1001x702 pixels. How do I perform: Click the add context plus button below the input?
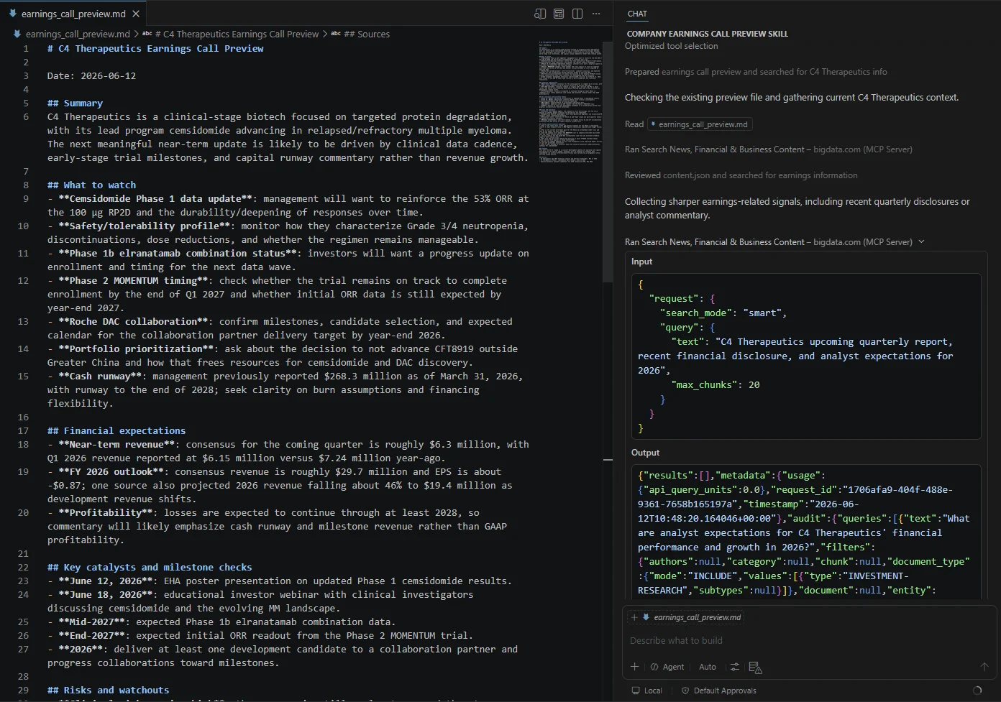click(x=634, y=667)
